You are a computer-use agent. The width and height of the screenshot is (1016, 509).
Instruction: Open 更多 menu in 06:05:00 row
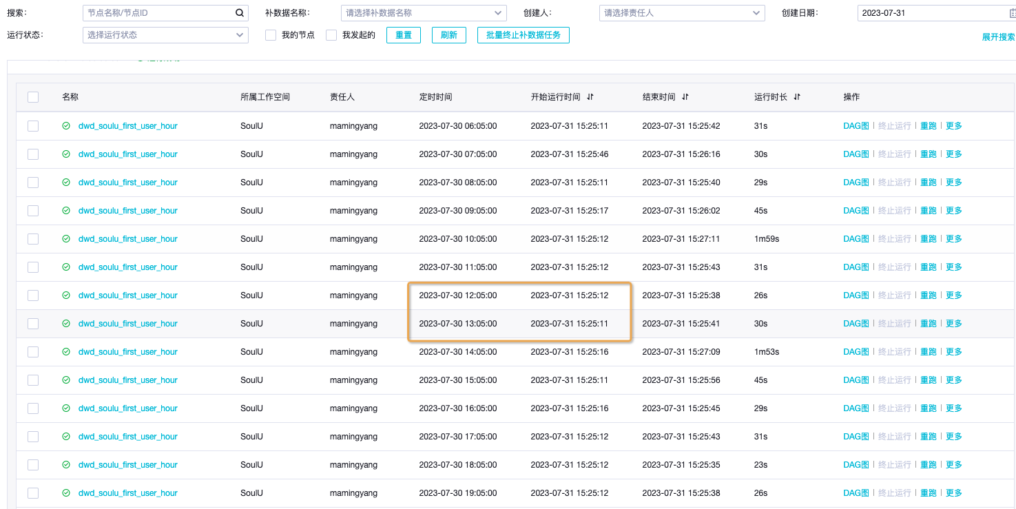pos(954,126)
